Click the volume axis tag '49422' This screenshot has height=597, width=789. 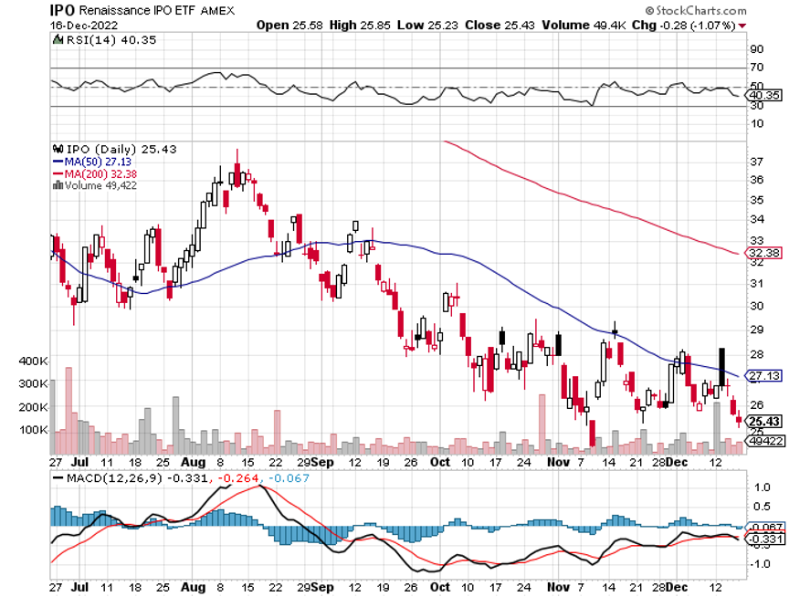(765, 441)
